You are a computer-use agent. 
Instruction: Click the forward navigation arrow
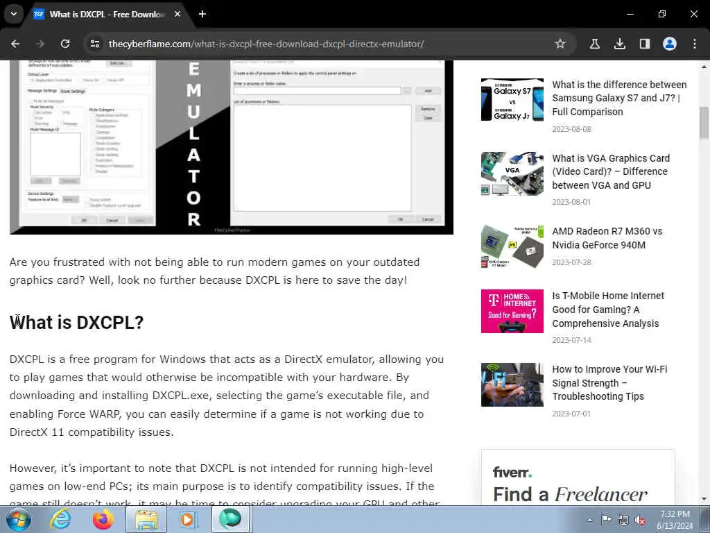(x=40, y=44)
